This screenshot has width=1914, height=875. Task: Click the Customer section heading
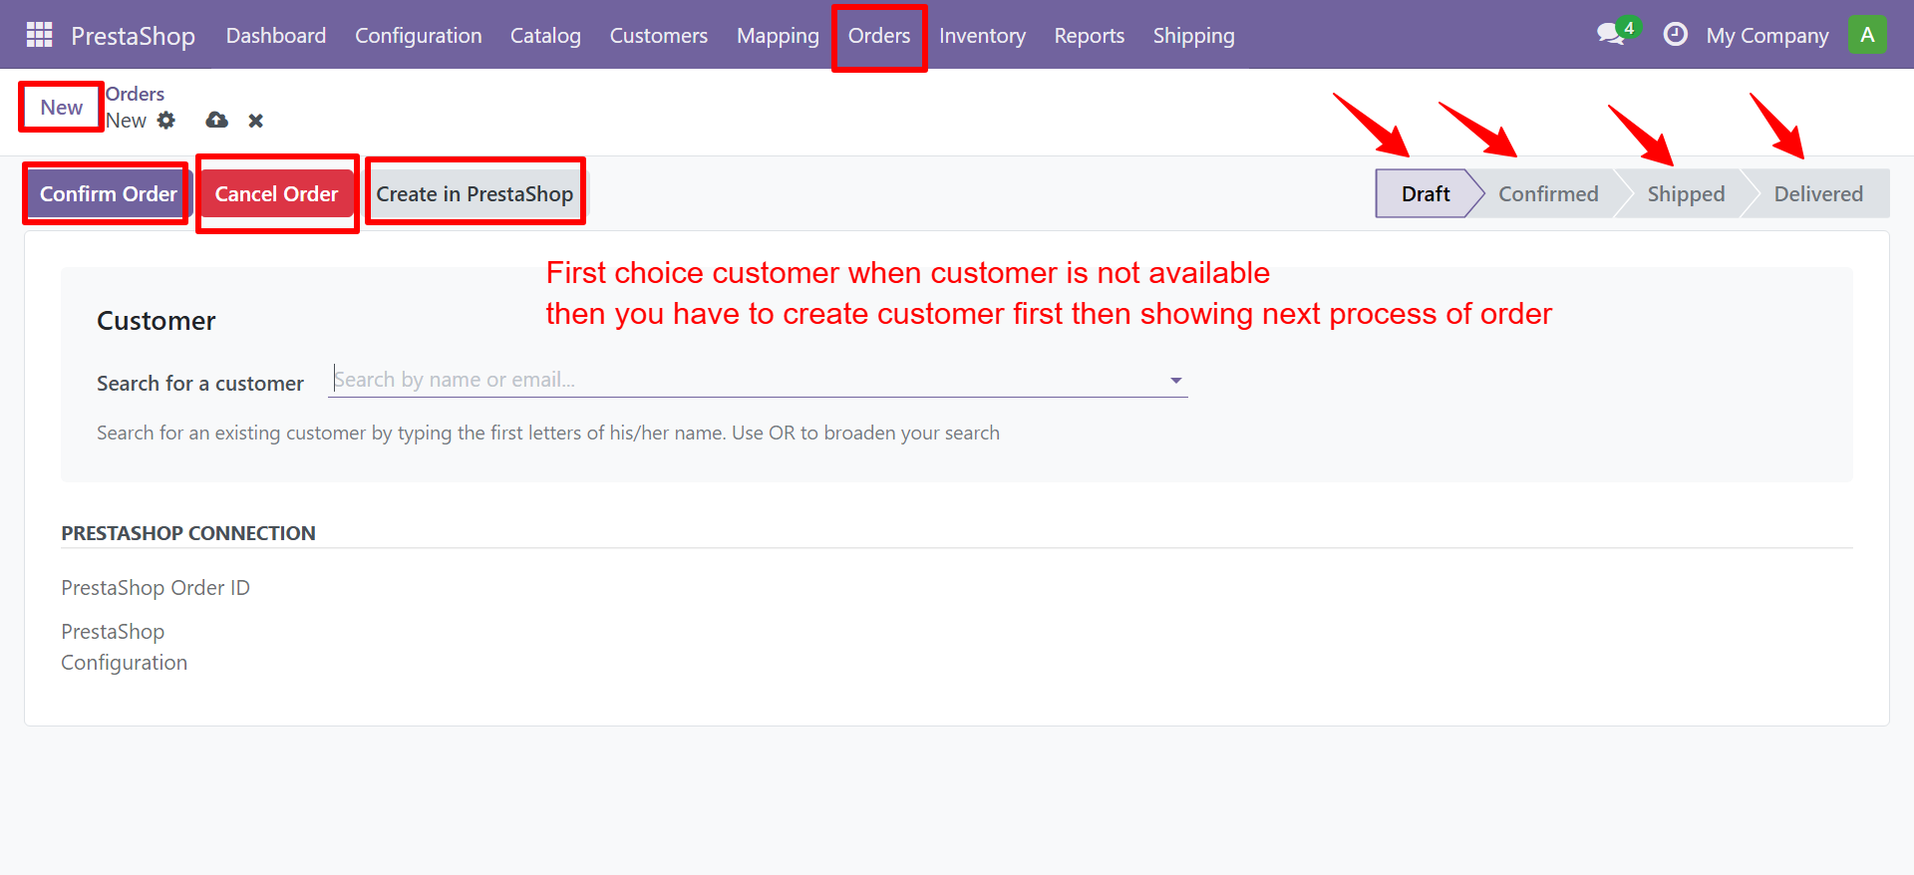click(x=157, y=321)
